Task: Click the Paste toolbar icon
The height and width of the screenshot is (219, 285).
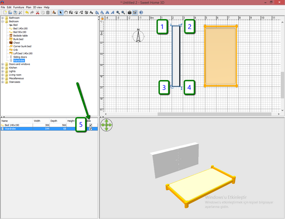Action: click(48, 12)
